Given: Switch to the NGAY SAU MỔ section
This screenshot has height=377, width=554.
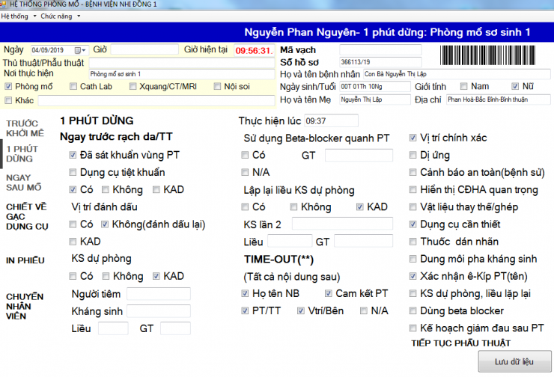Looking at the screenshot, I should coord(24,182).
